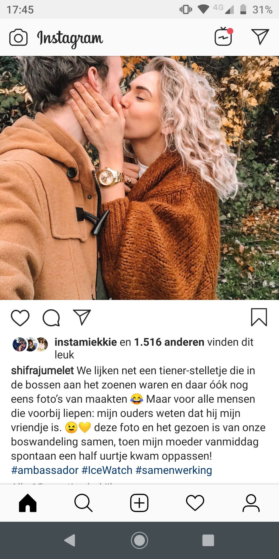Open the Search tab magnifier
279x559 pixels.
pyautogui.click(x=83, y=503)
